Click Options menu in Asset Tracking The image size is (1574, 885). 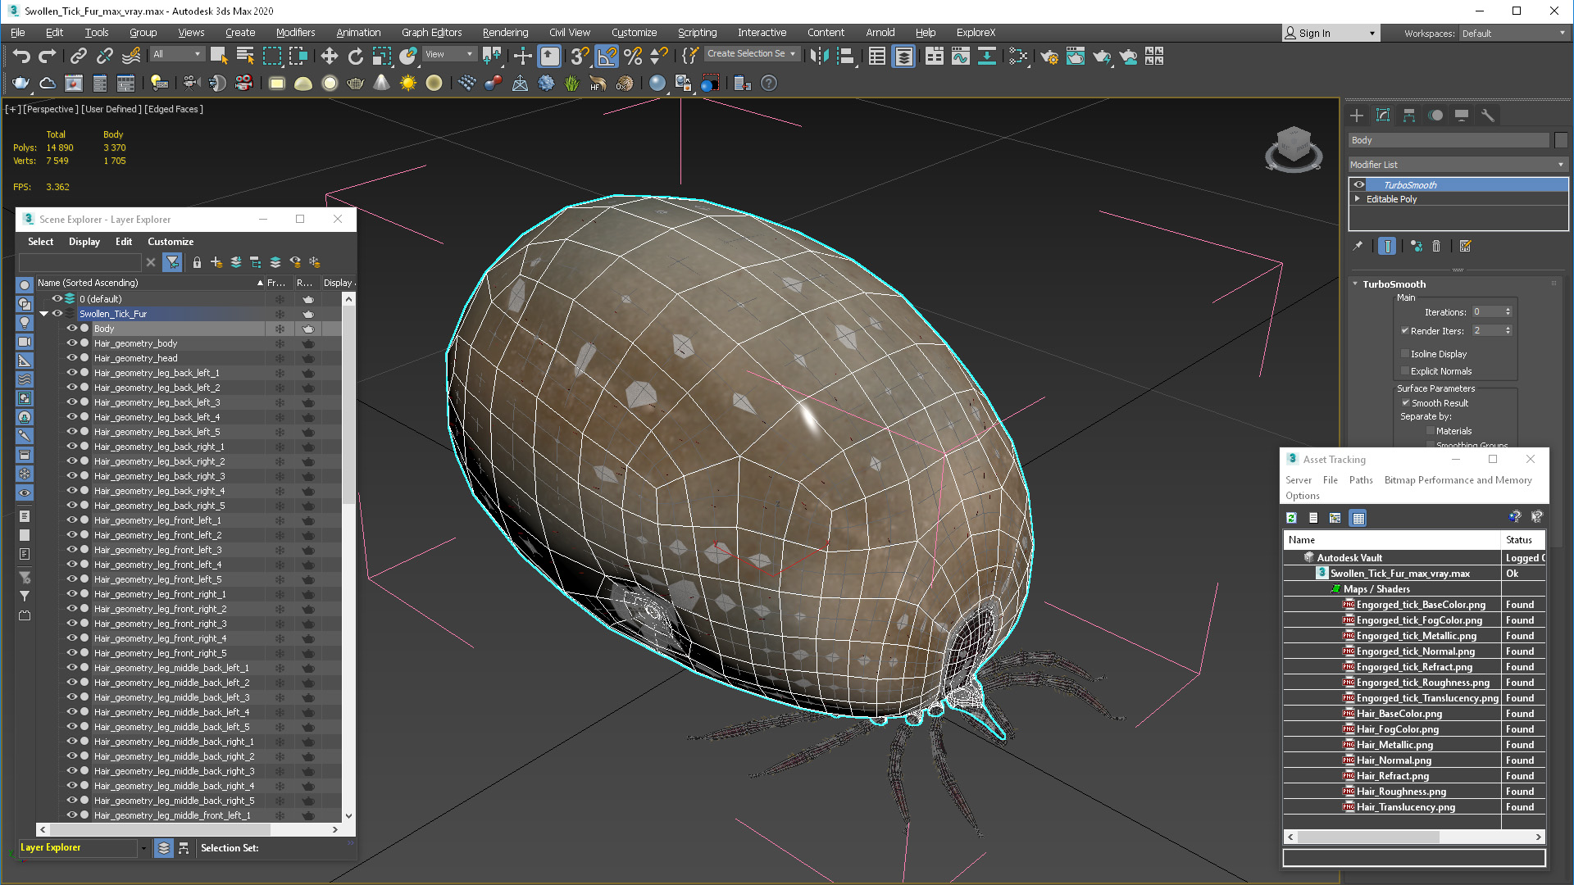pos(1302,496)
